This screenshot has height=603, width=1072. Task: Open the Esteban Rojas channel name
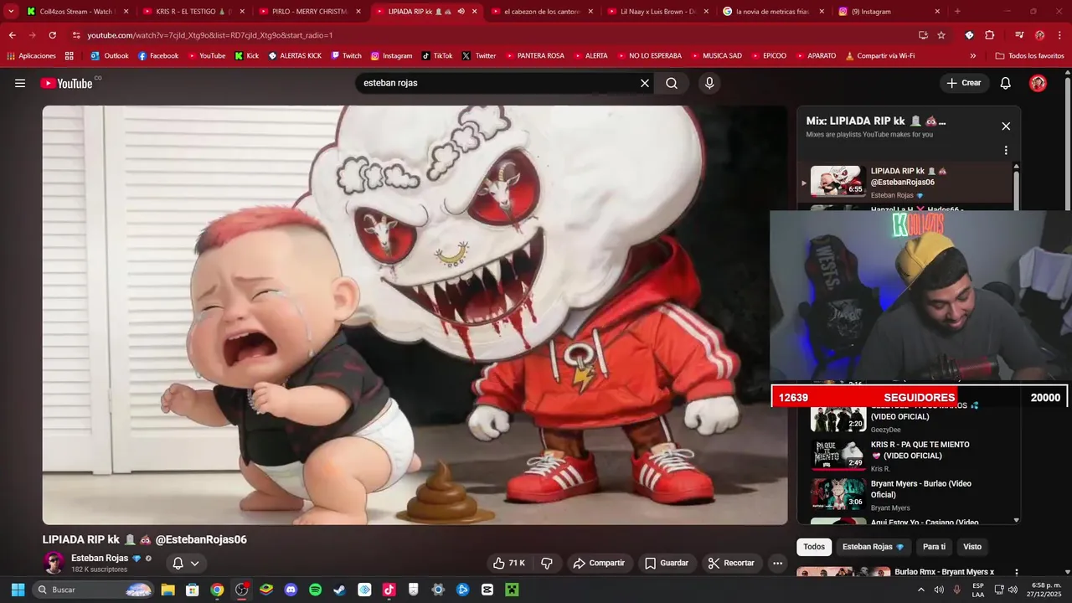point(100,558)
